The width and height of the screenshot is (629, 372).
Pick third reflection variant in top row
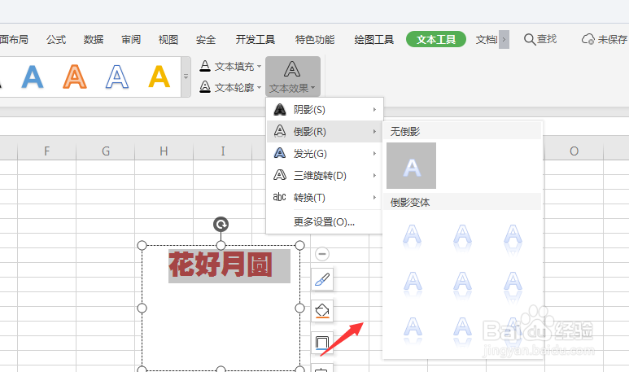pos(513,239)
